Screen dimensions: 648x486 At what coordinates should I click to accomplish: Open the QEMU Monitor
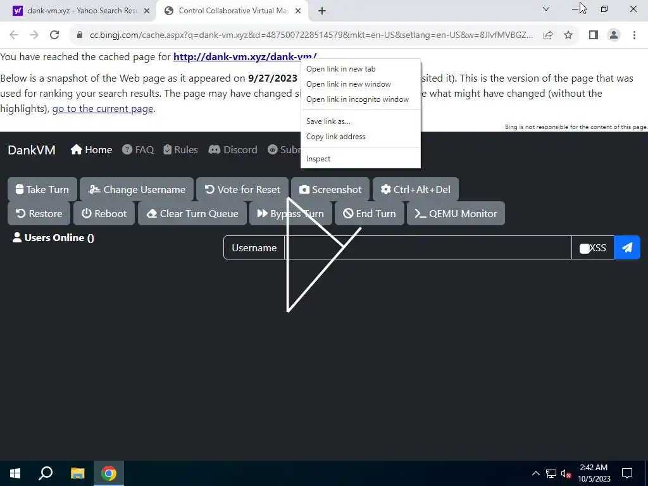(456, 213)
